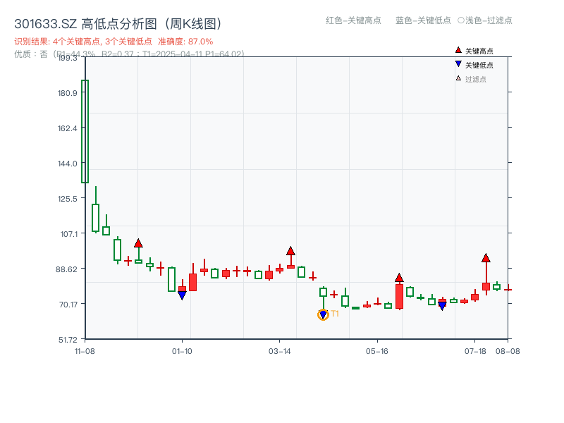
Task: Select the red key-high triangle above the 03-14 area
Action: click(x=290, y=252)
